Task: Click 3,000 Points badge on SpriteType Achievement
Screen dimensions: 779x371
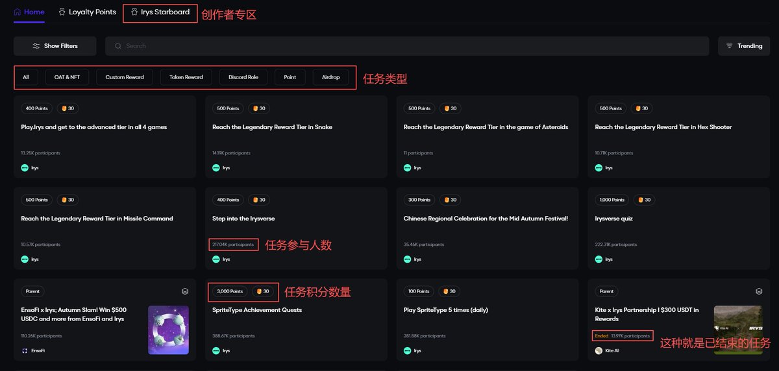Action: 230,291
